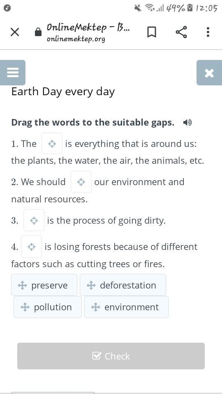This screenshot has width=222, height=394.
Task: Tap the onlinemektep.org address text
Action: (x=76, y=39)
